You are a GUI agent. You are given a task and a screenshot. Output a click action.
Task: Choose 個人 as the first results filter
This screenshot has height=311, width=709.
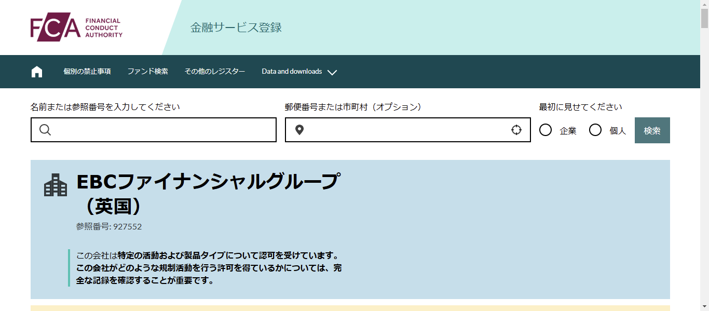(x=595, y=130)
